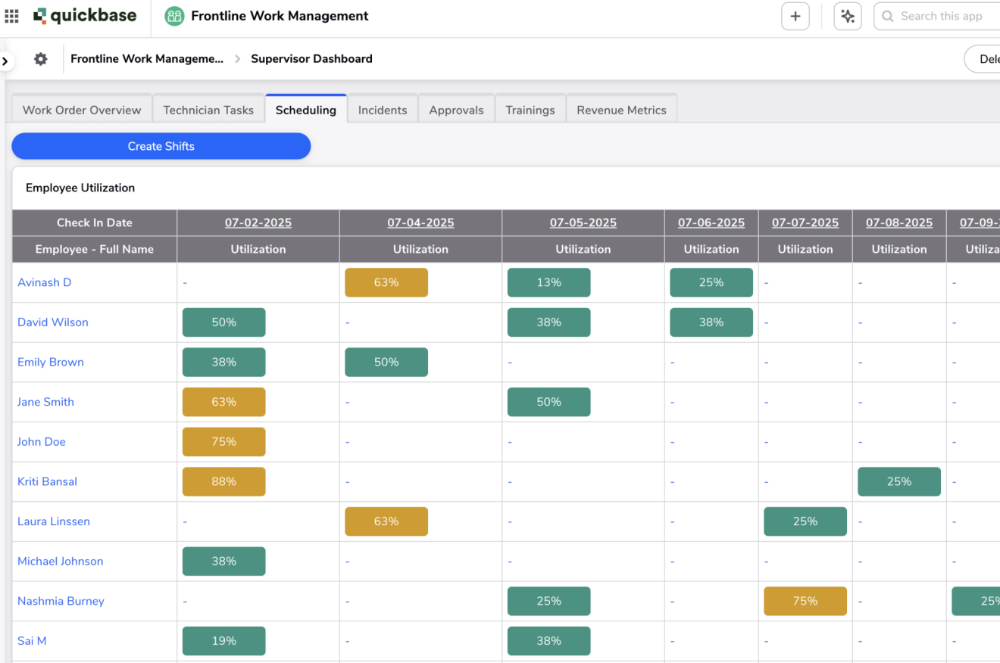
Task: Click the Quickbase logo
Action: tap(85, 16)
